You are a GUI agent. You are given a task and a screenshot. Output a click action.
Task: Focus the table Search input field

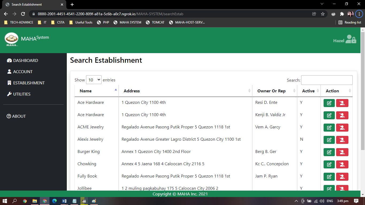click(327, 80)
